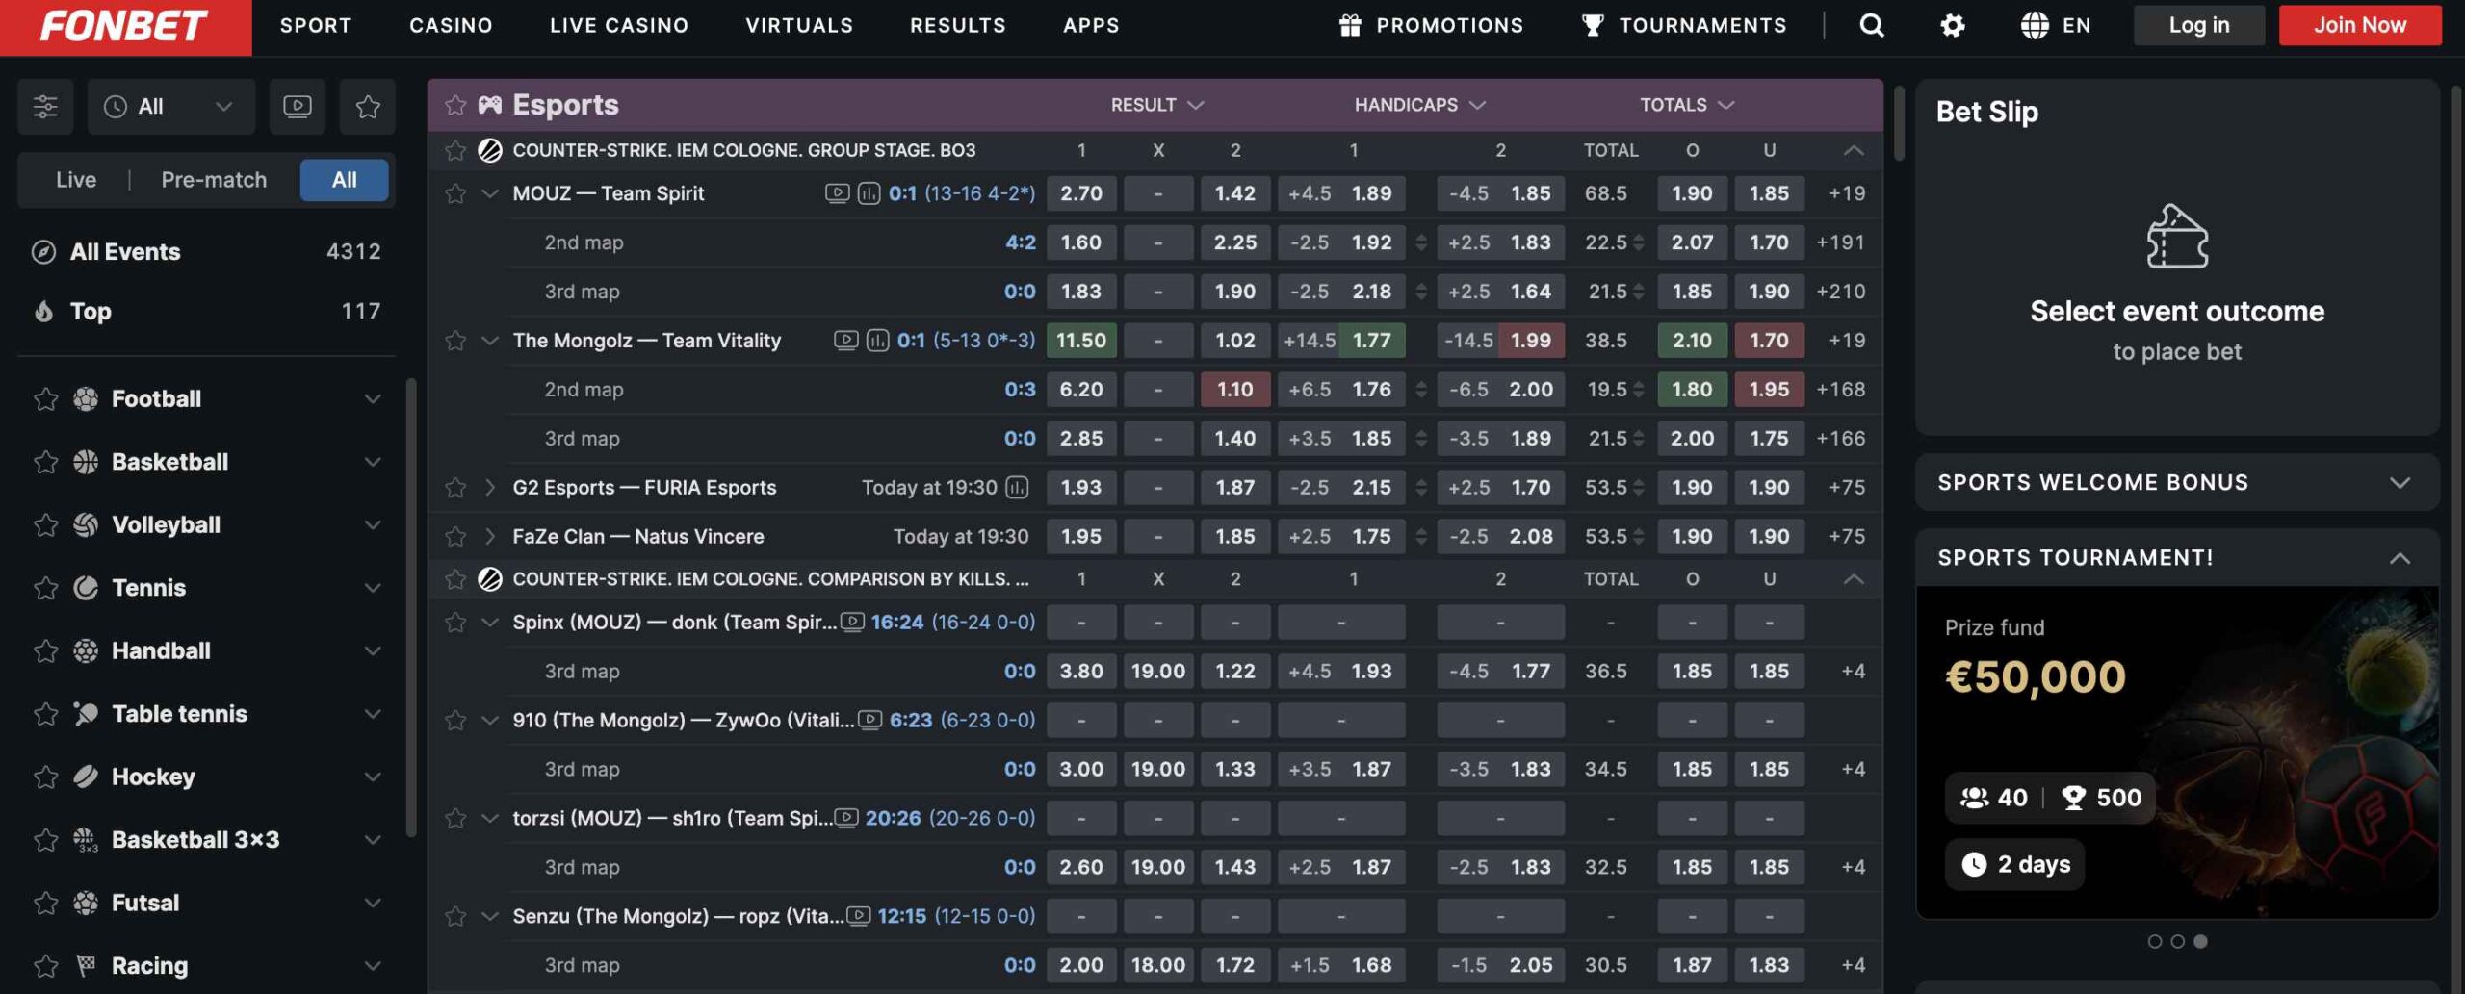Open the search magnifier icon
The height and width of the screenshot is (994, 2465).
coord(1871,25)
